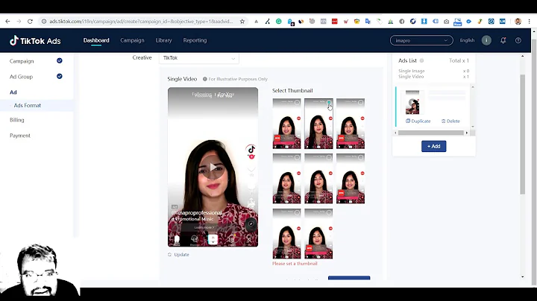Go to the Campaign step in sidebar
The height and width of the screenshot is (301, 537).
coord(22,61)
